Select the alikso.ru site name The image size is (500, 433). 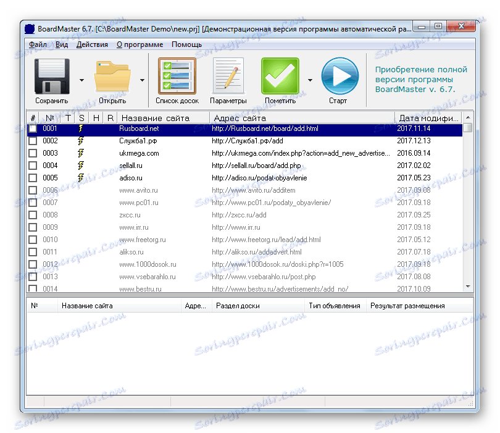(x=131, y=252)
